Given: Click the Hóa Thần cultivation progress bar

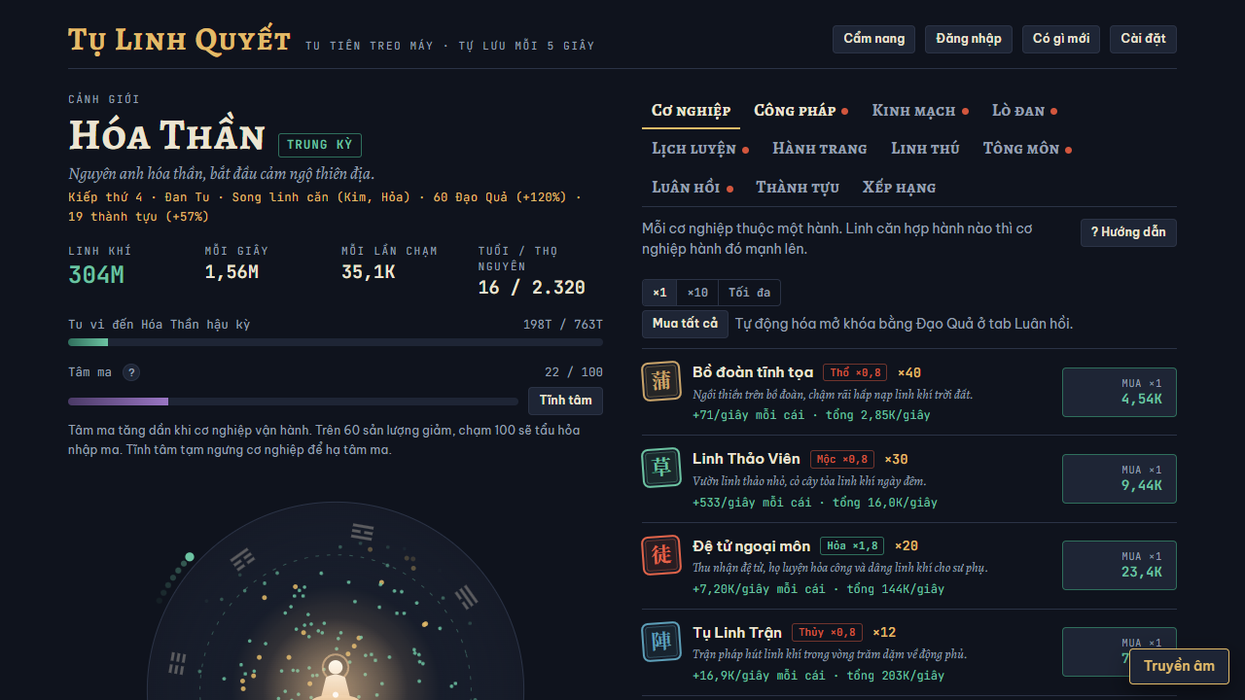Looking at the screenshot, I should [x=336, y=342].
